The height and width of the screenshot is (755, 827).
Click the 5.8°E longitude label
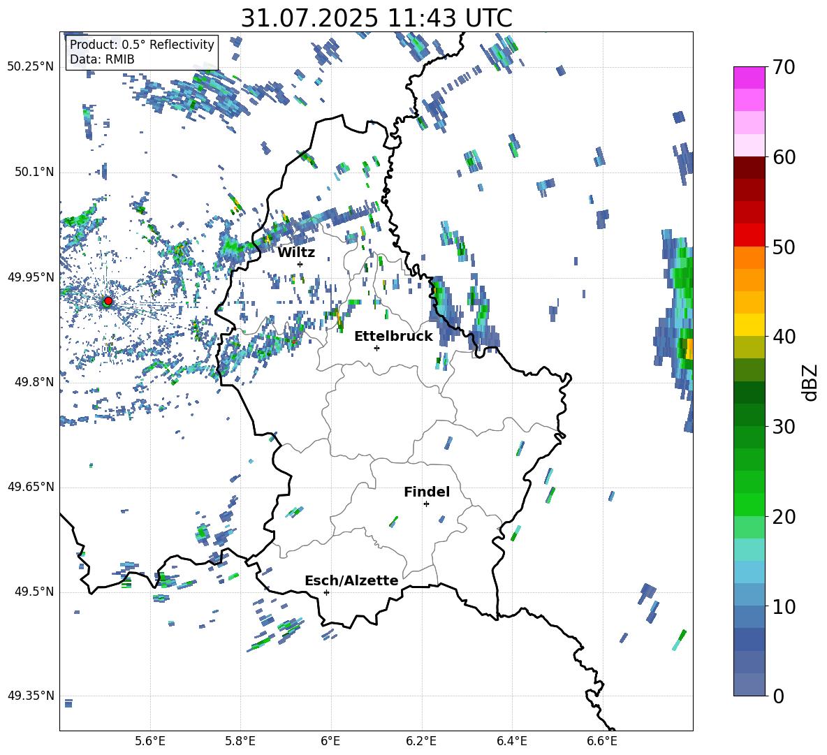(x=240, y=742)
